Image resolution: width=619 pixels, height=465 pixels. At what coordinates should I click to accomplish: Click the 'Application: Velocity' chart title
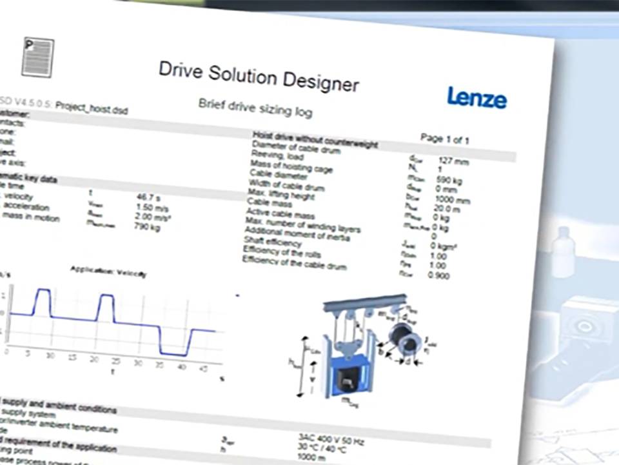(108, 272)
